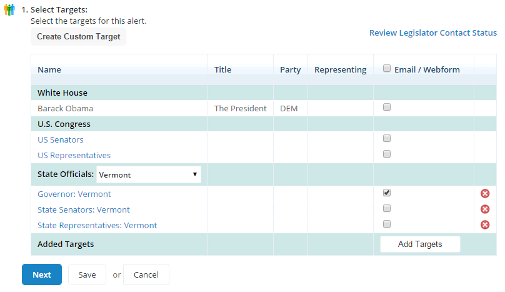Click the Create Custom Target button

pyautogui.click(x=78, y=37)
